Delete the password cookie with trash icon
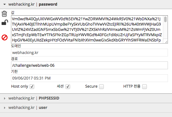 click(4, 14)
